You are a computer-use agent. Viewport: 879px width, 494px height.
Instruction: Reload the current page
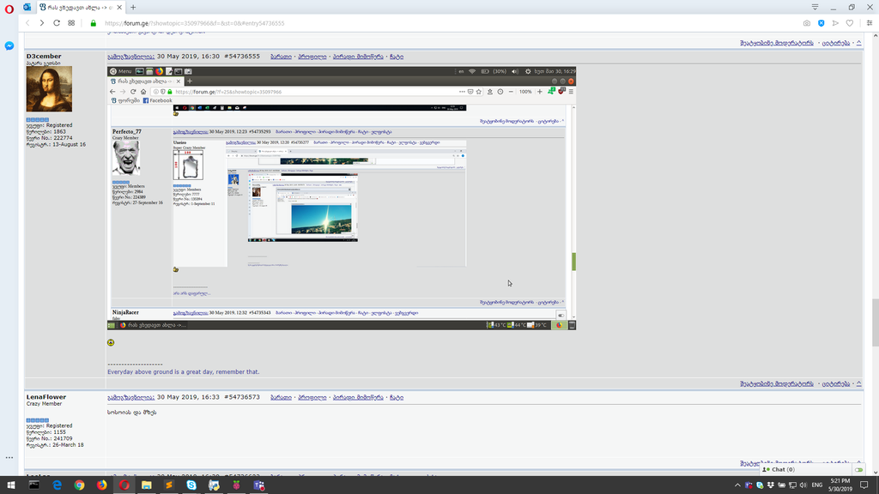pos(57,23)
